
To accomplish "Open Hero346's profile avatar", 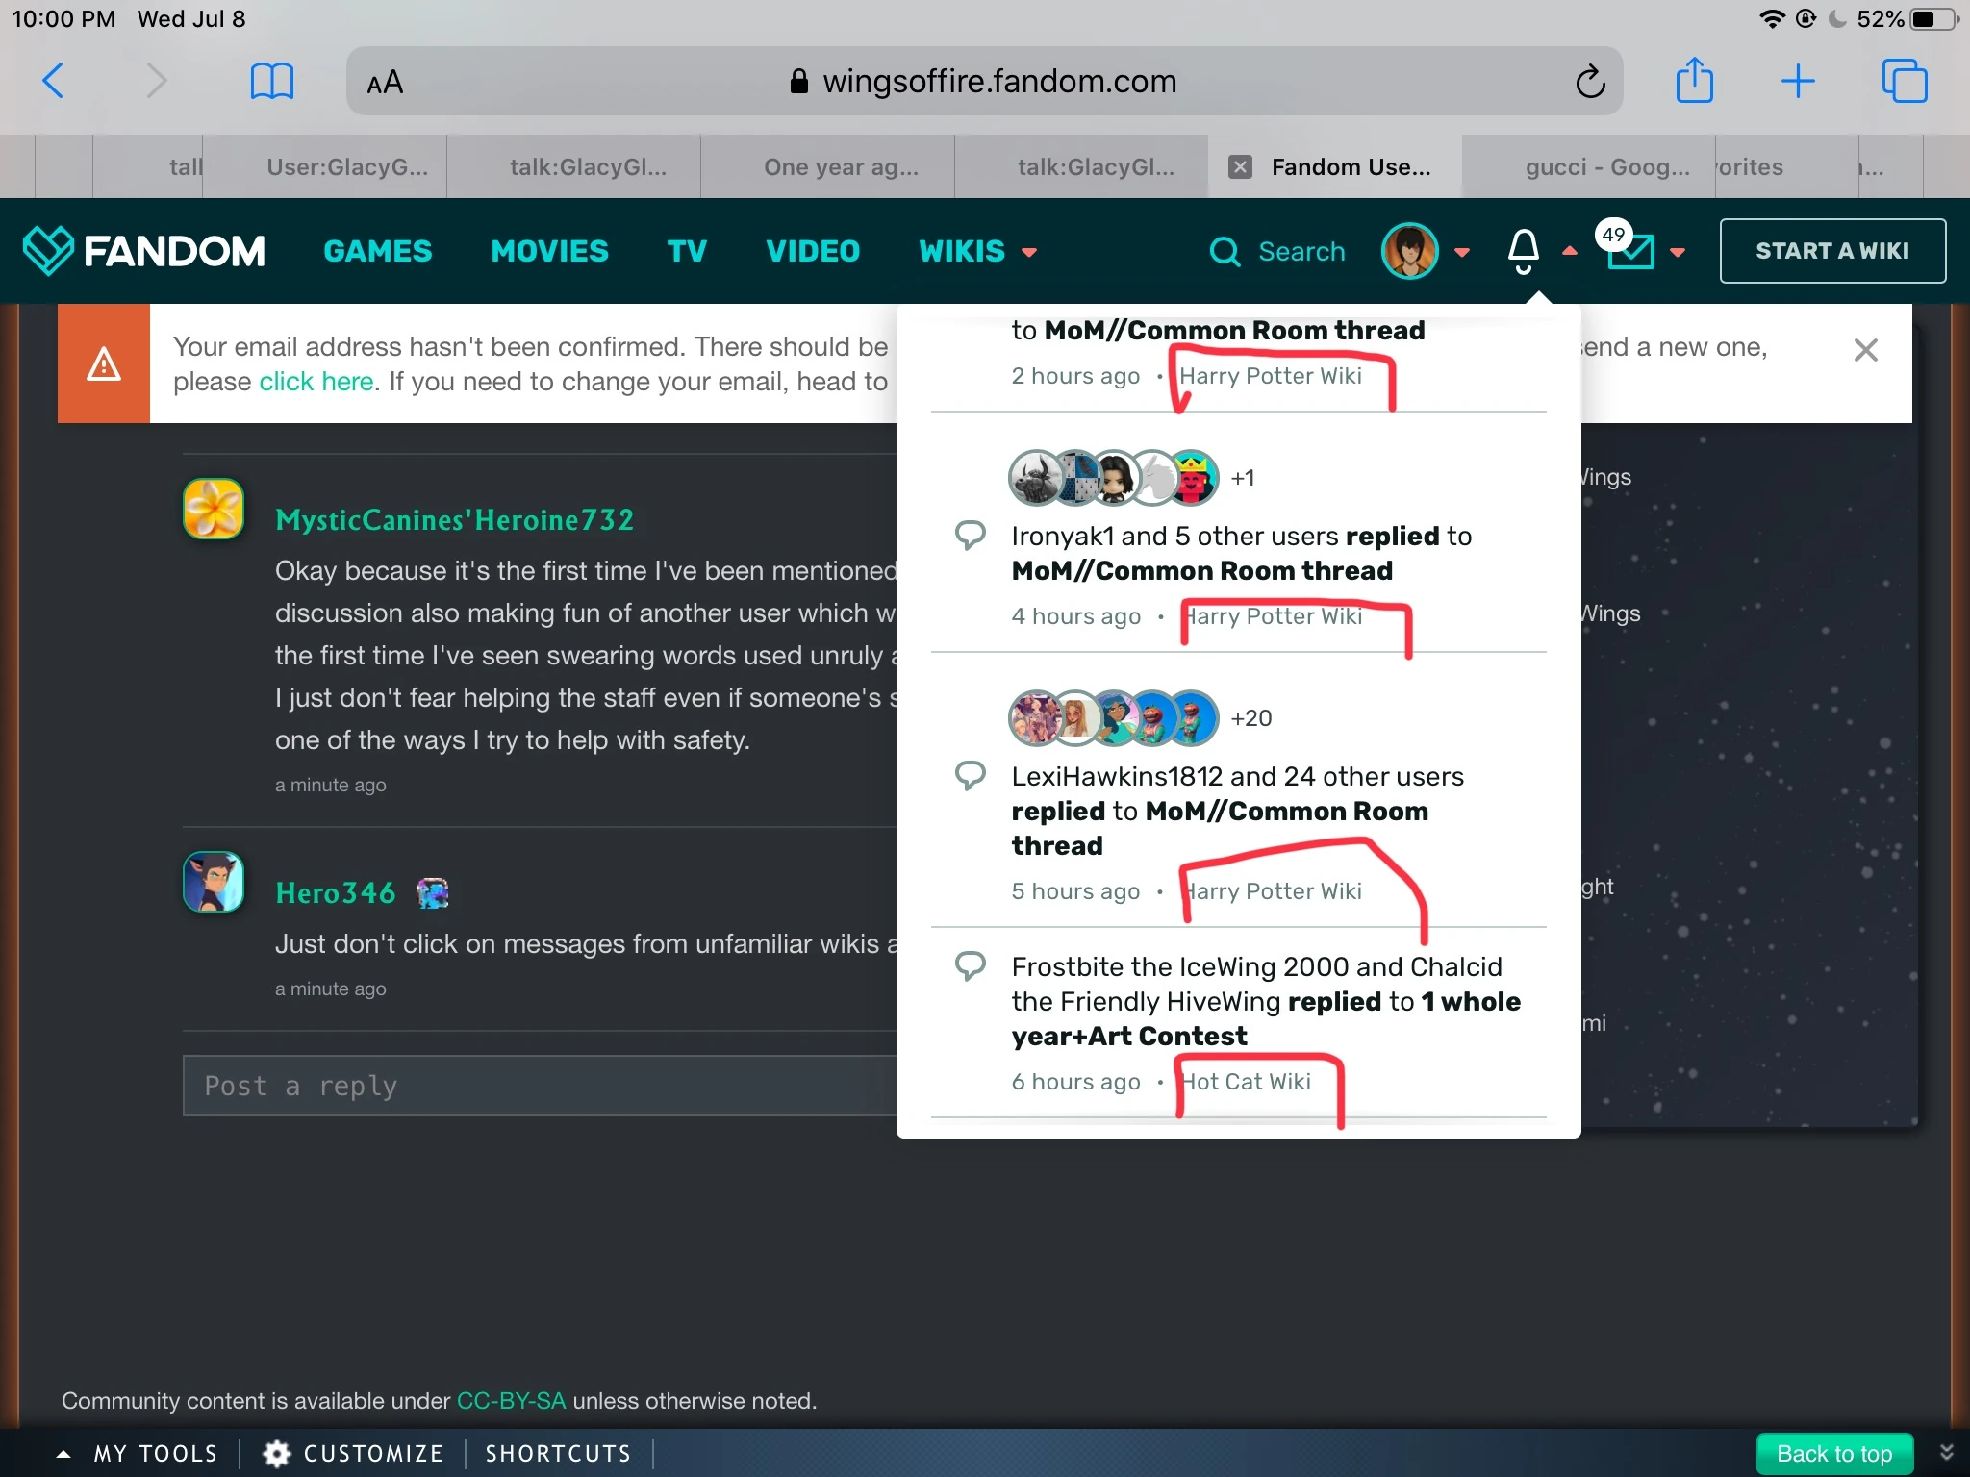I will (x=214, y=882).
